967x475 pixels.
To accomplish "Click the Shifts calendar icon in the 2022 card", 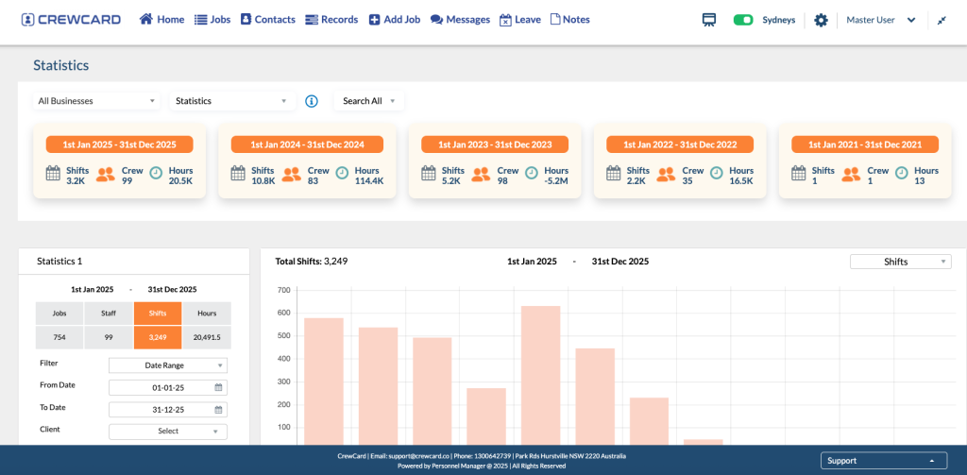I will 614,174.
